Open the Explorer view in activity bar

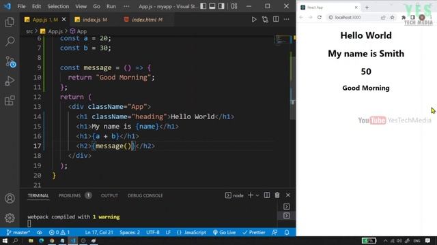click(10, 22)
